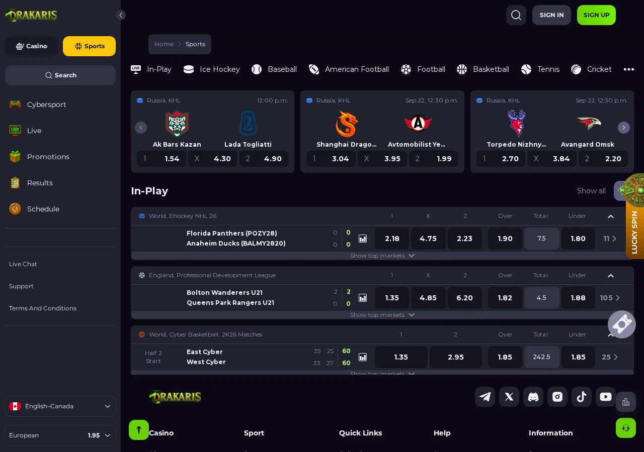Open Discord social link
Screen dimensions: 644x452
533,397
